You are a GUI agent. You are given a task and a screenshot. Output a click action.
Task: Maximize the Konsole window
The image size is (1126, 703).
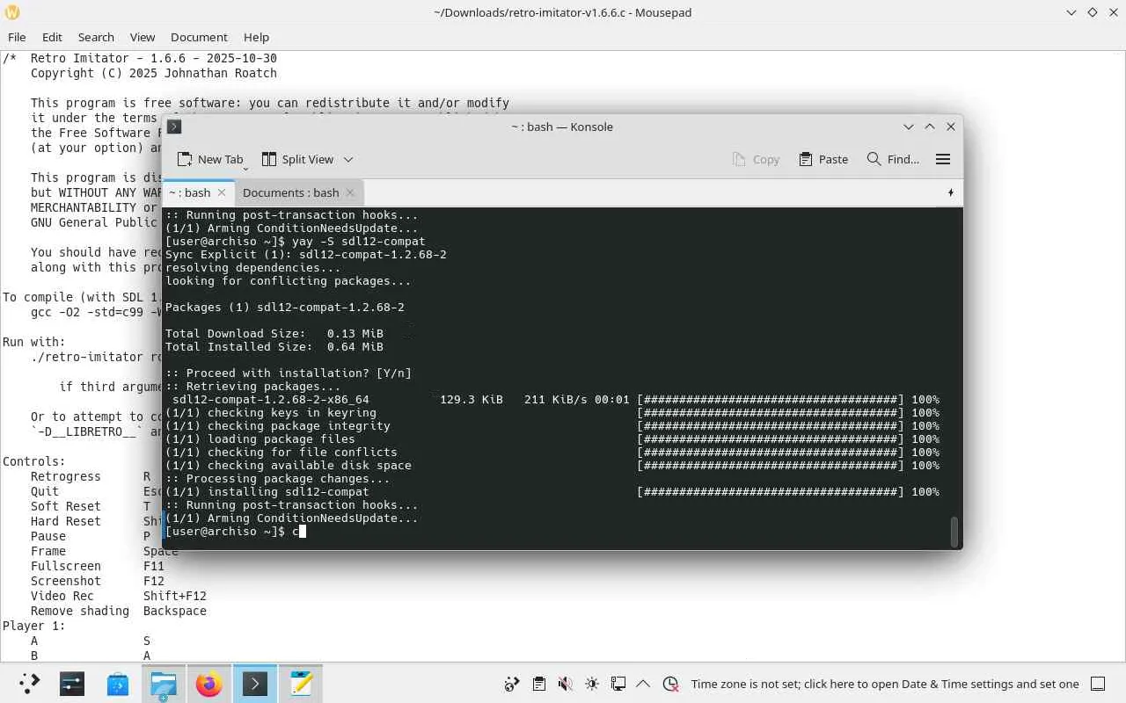(x=930, y=127)
